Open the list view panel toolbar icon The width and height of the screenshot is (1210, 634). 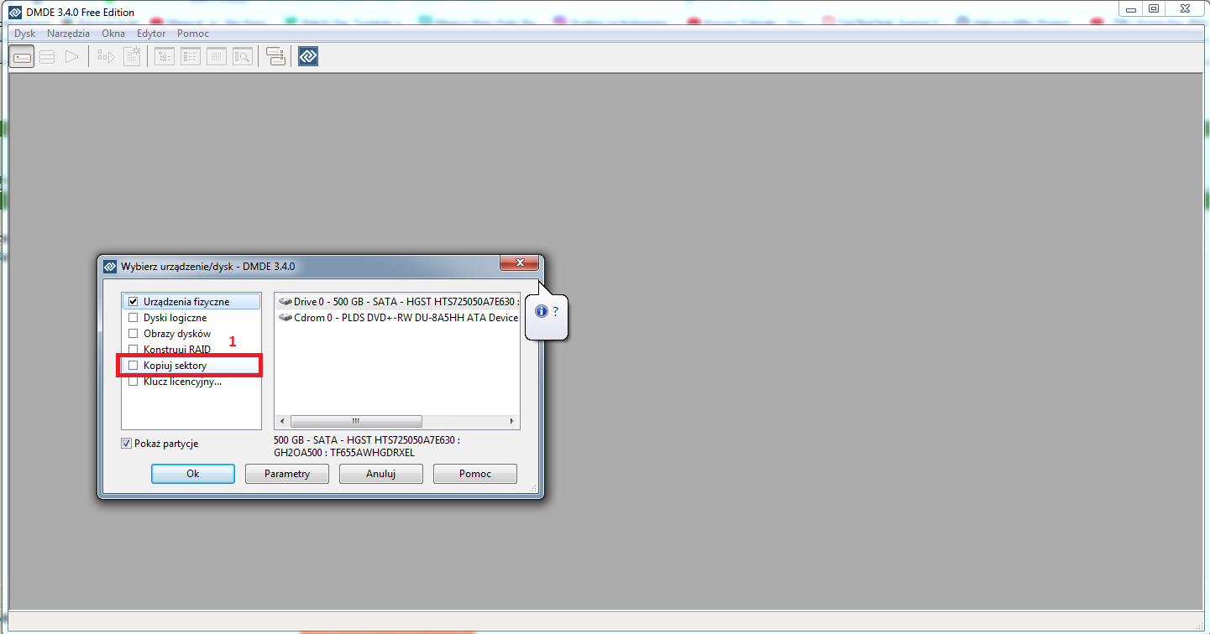click(x=191, y=57)
